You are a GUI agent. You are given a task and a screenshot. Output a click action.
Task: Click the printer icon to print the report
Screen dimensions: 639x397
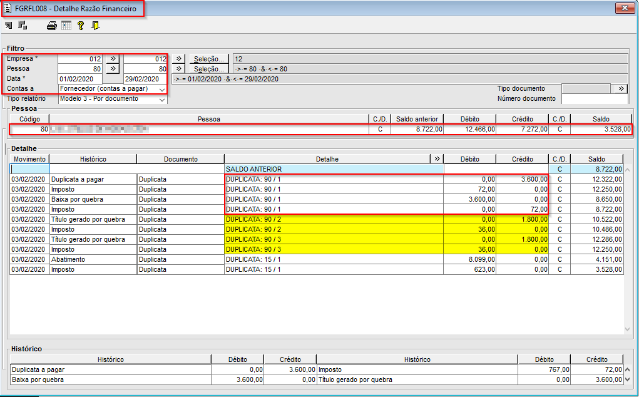click(52, 26)
